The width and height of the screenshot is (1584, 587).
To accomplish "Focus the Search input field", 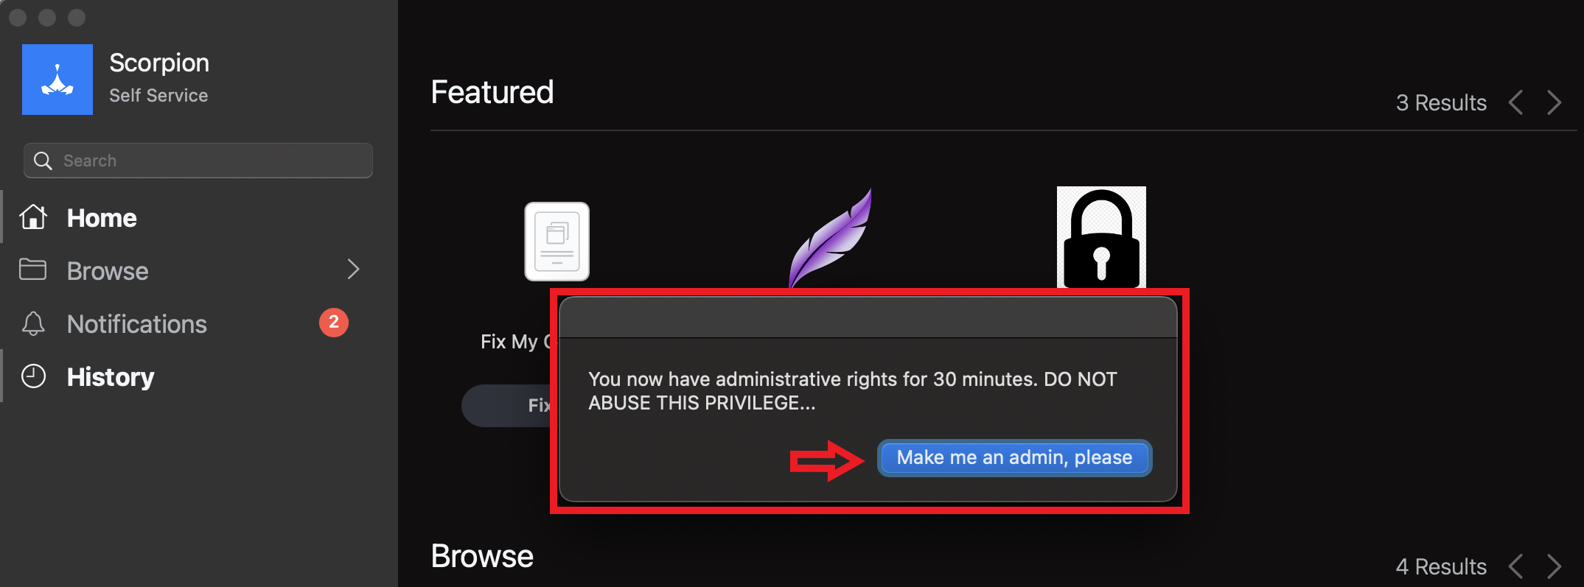I will click(198, 161).
